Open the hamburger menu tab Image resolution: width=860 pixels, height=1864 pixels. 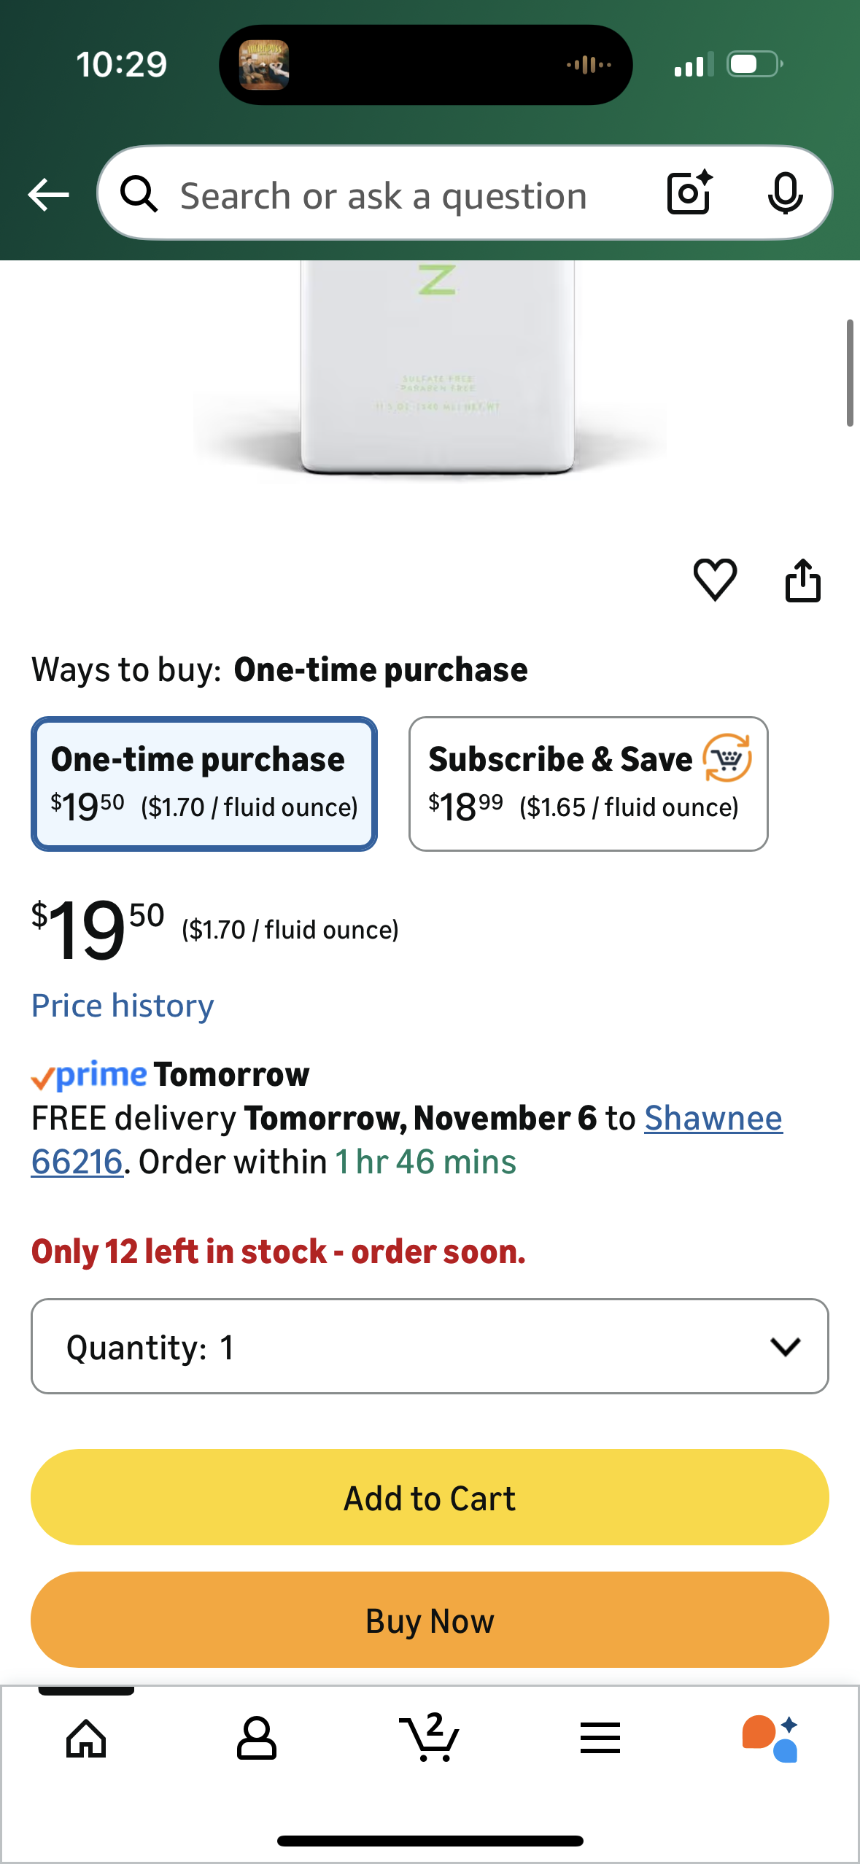(x=600, y=1739)
